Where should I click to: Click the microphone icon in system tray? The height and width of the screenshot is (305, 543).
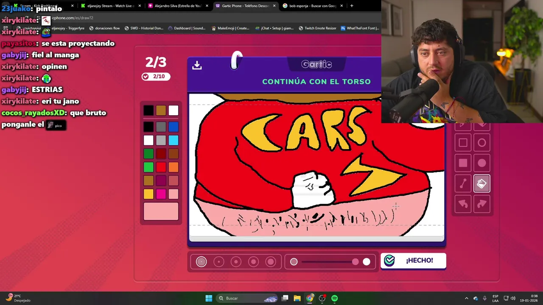484,298
